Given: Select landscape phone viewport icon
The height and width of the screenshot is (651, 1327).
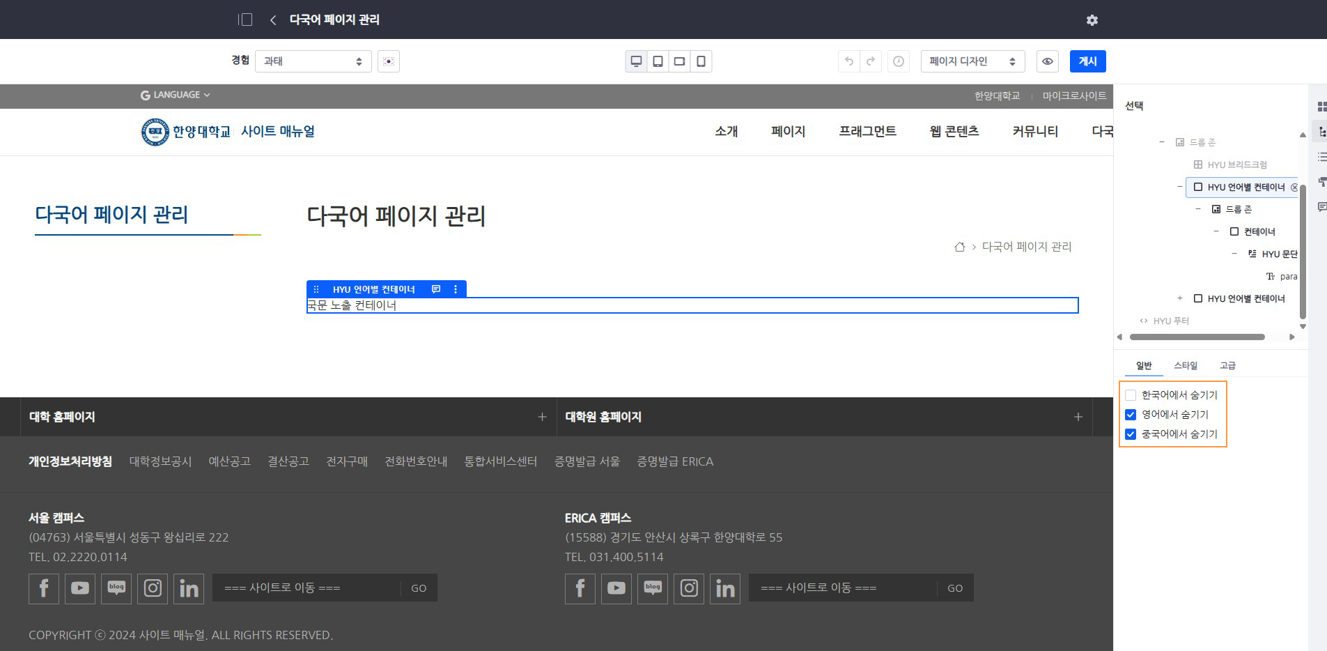Looking at the screenshot, I should click(679, 61).
